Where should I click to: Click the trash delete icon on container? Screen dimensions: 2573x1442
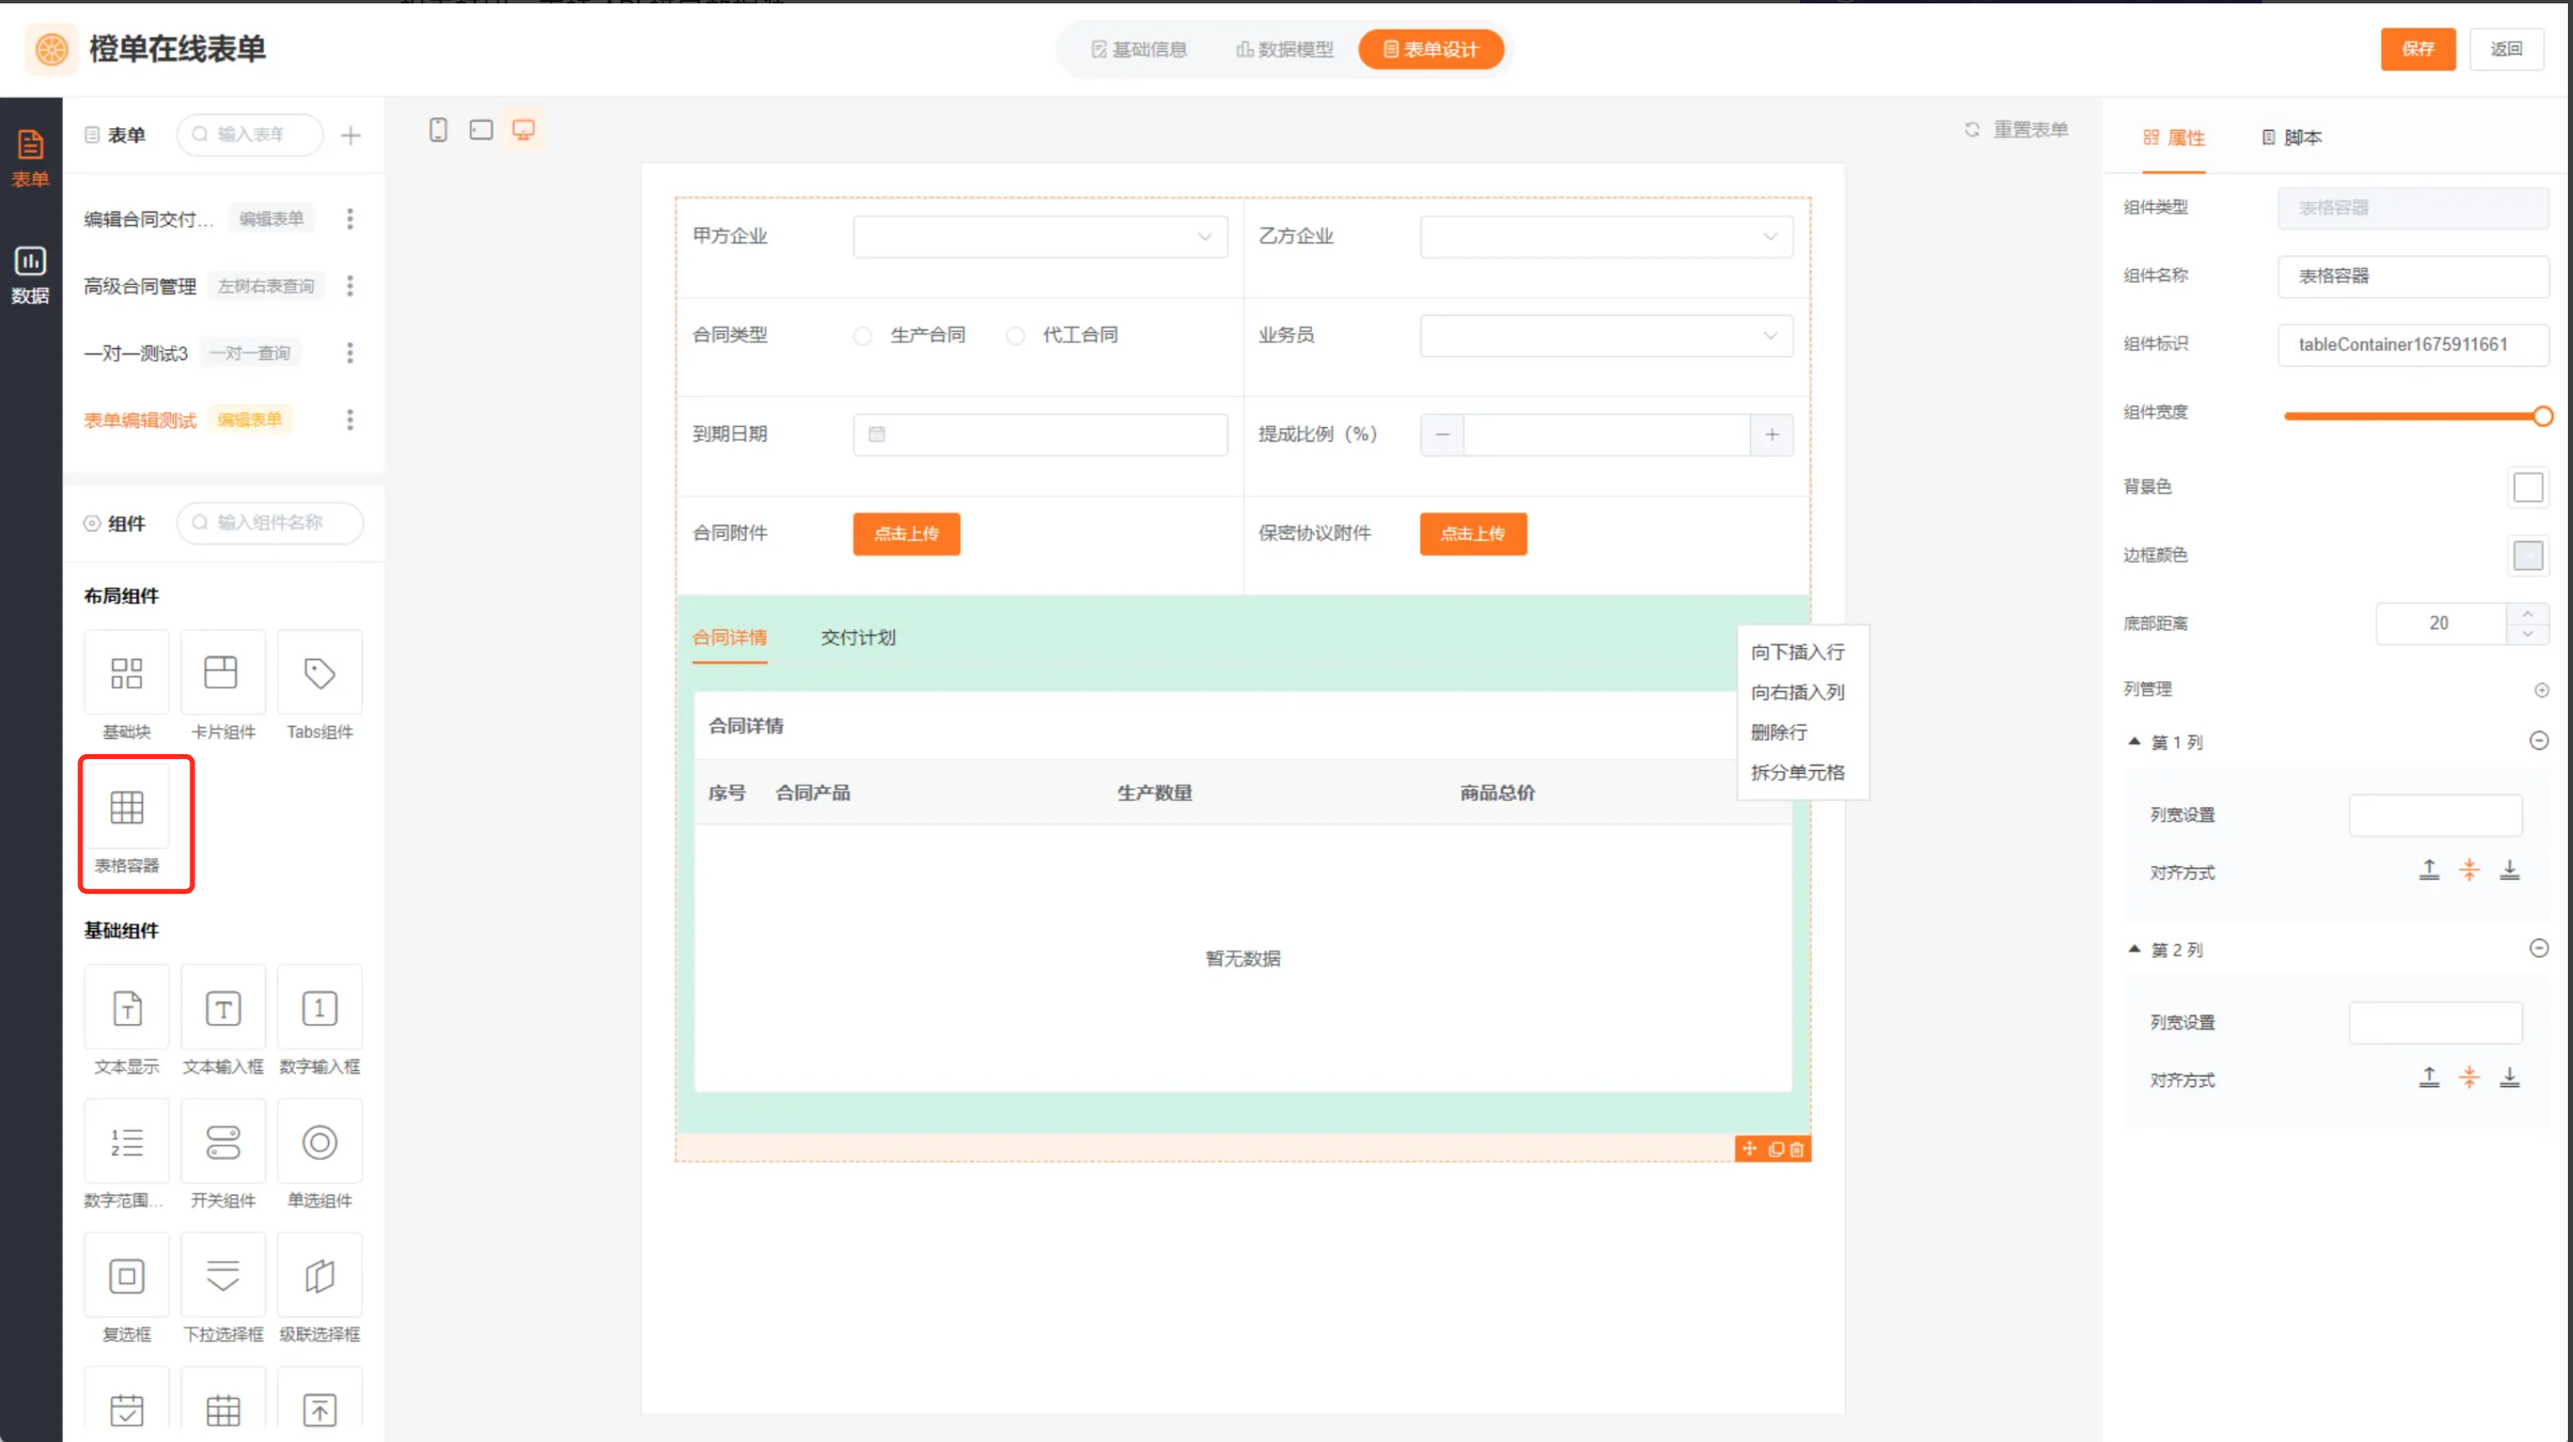pyautogui.click(x=1797, y=1150)
